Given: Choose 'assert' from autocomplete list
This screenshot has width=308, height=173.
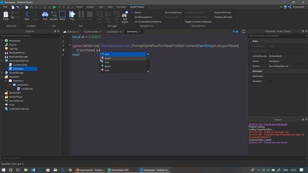Looking at the screenshot, I should (123, 58).
